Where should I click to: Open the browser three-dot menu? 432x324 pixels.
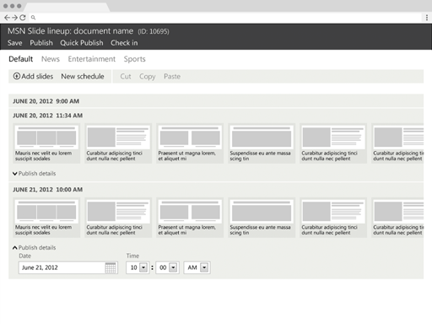click(427, 18)
